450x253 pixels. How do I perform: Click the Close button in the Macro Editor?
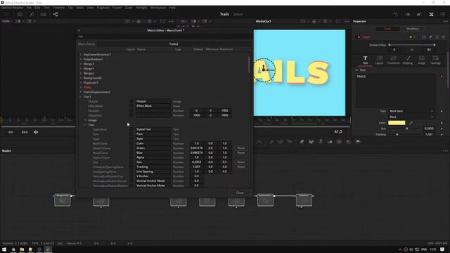[x=240, y=193]
